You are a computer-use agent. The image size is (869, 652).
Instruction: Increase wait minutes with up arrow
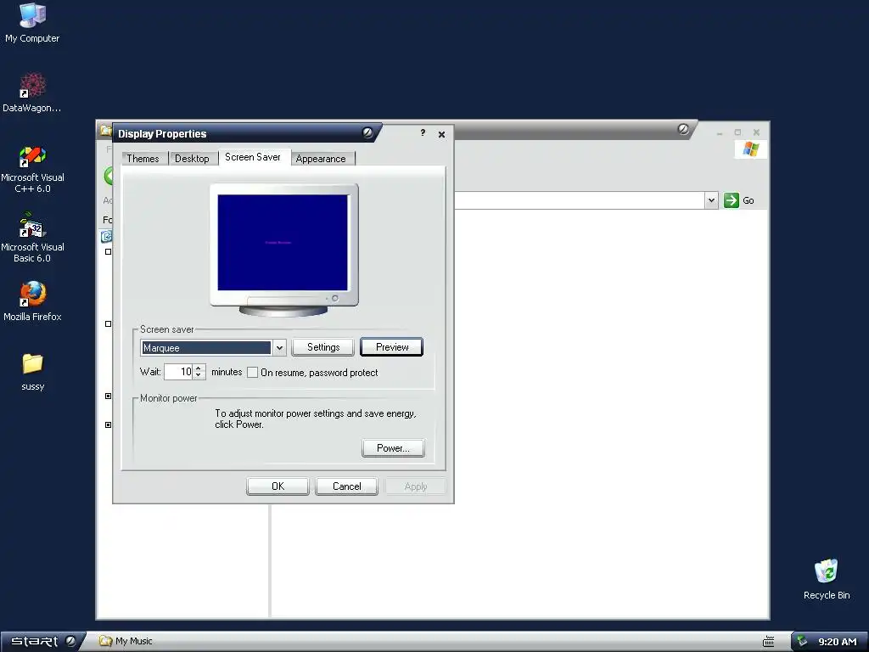[x=199, y=368]
